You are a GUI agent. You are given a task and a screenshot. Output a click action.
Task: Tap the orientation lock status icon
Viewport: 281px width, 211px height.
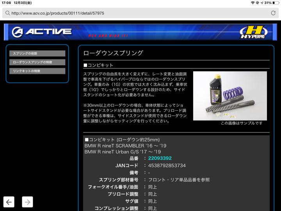point(258,3)
